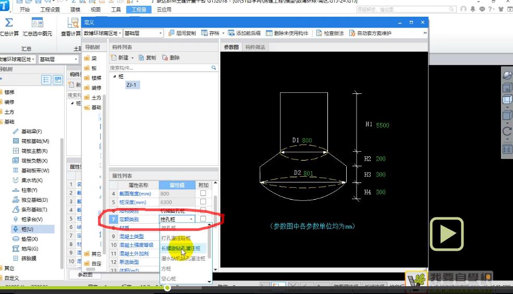Choose 长螺旋钻孔灌注桩 from the dropdown list
Image resolution: width=513 pixels, height=294 pixels.
(x=184, y=248)
